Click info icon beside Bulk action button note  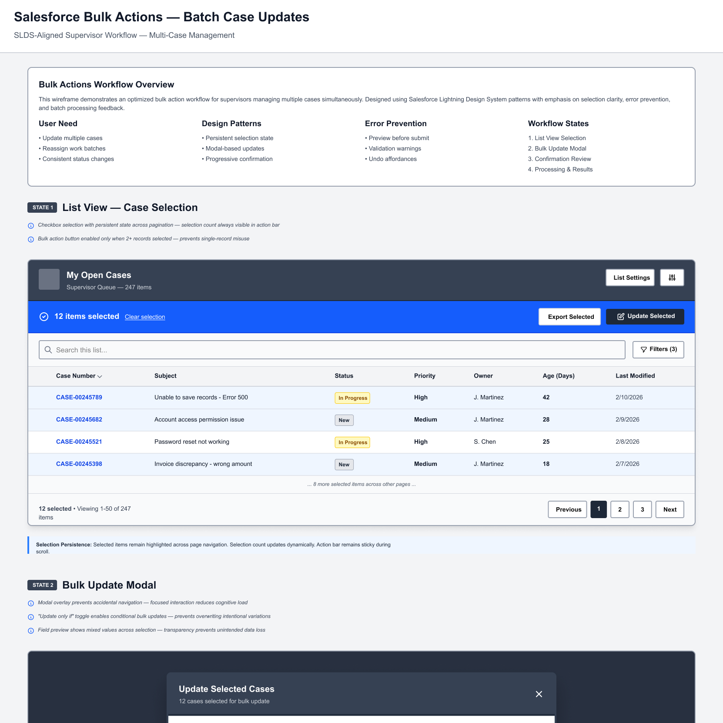(x=31, y=239)
